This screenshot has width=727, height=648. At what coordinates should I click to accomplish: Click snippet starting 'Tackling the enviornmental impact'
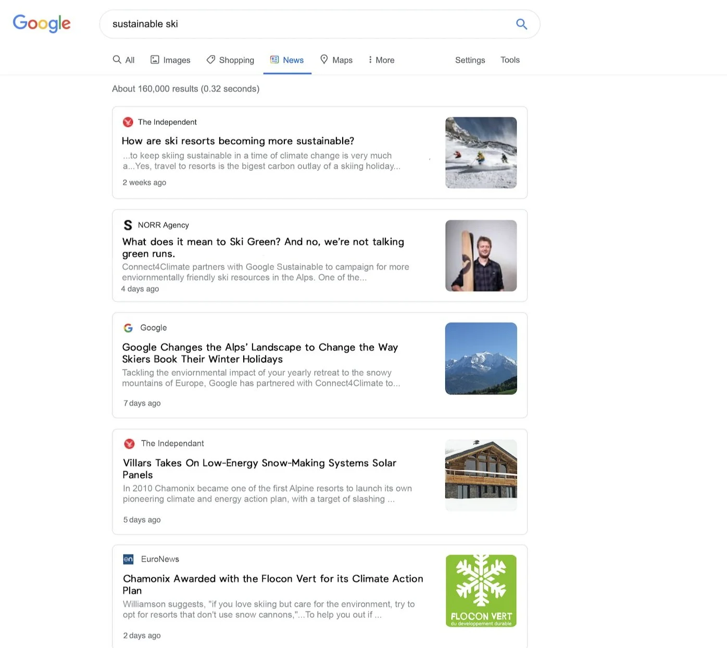[x=261, y=378]
